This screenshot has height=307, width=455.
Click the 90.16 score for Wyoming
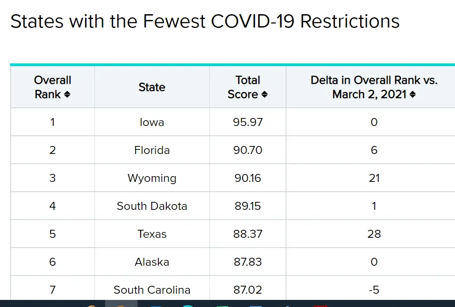click(x=247, y=178)
